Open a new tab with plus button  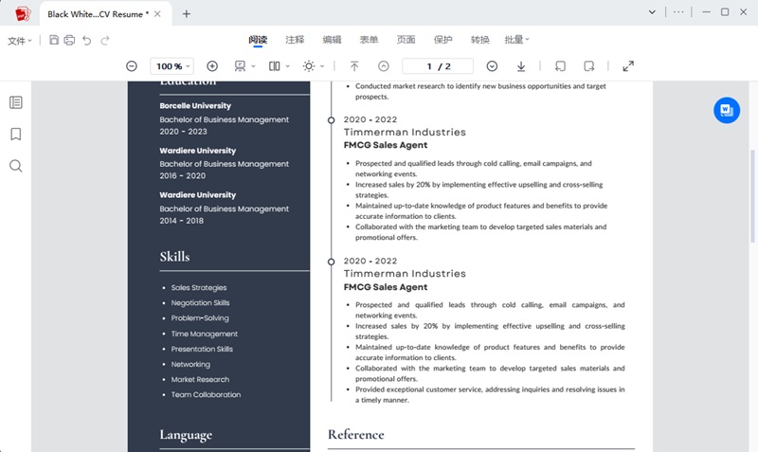coord(187,14)
